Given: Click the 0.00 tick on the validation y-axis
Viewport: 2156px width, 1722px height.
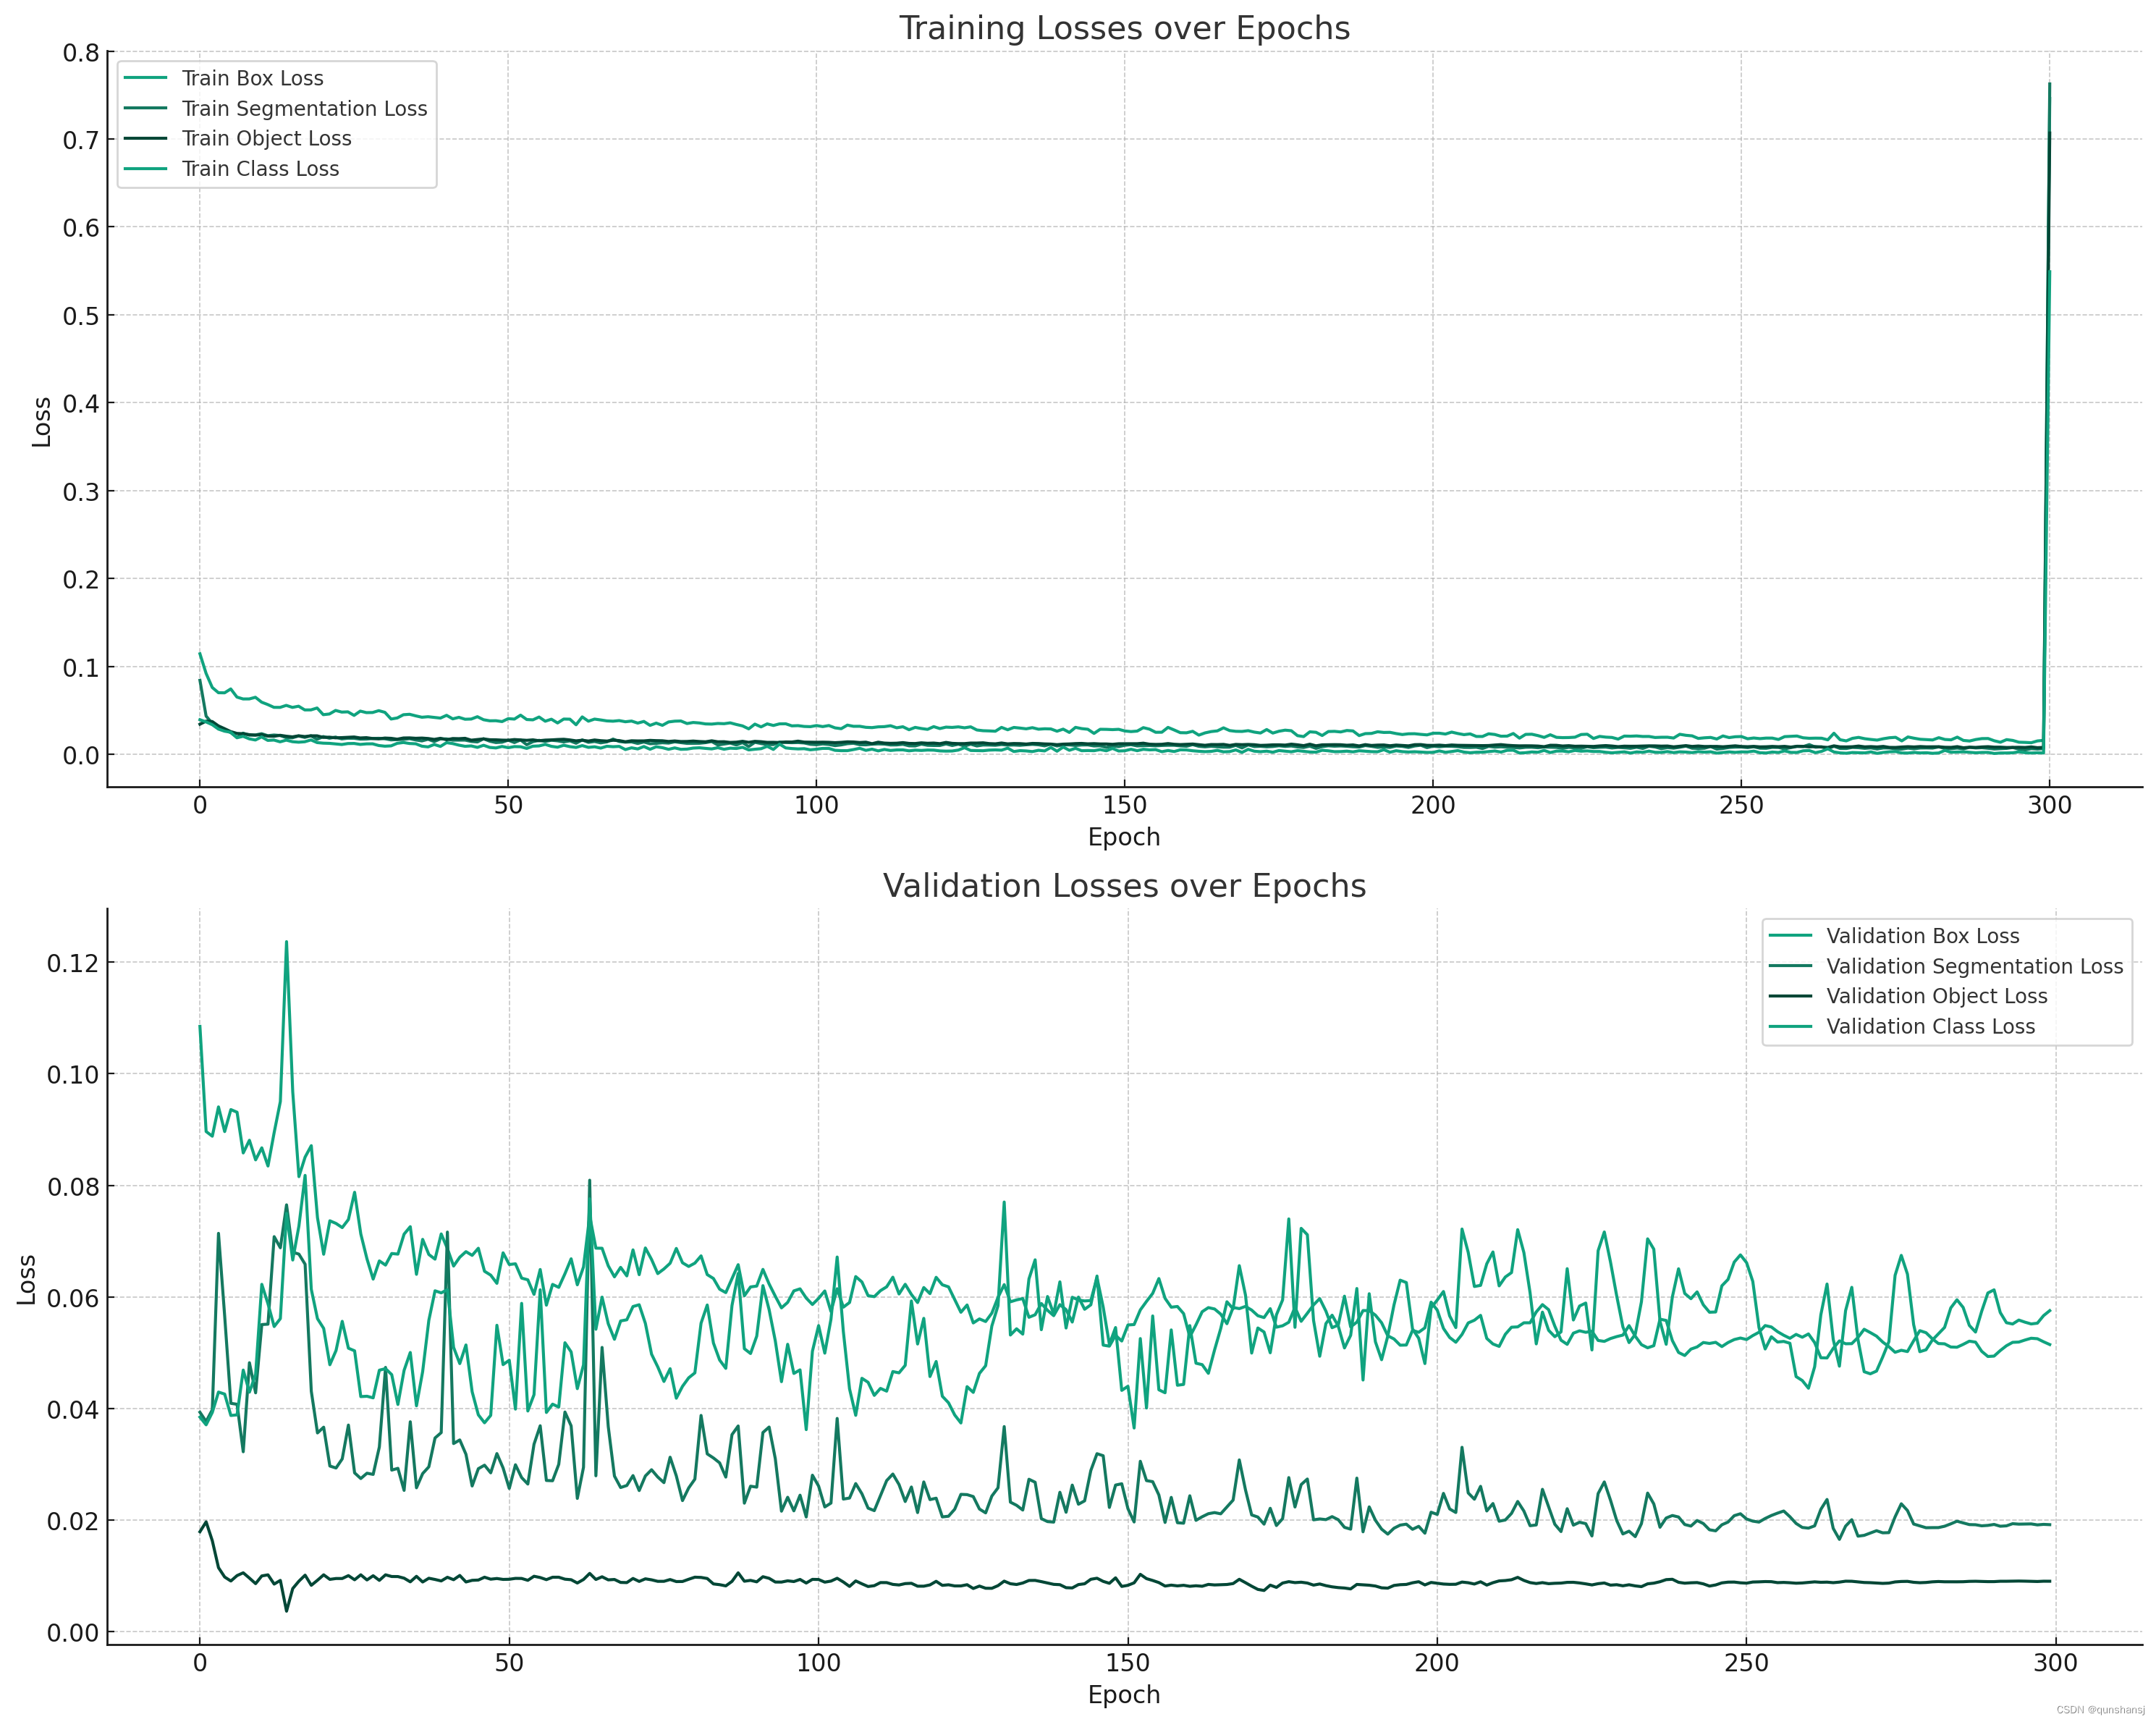Looking at the screenshot, I should pyautogui.click(x=73, y=1633).
